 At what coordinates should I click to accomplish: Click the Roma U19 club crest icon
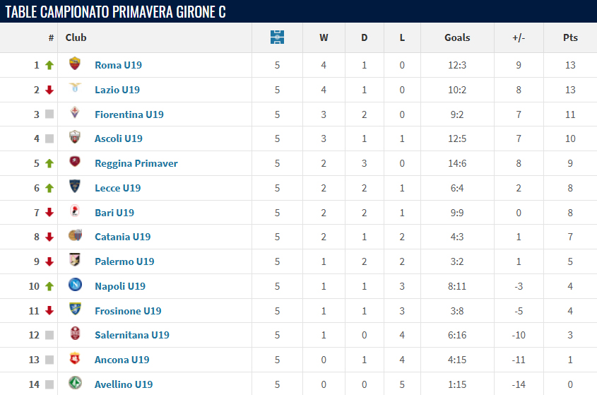click(75, 64)
